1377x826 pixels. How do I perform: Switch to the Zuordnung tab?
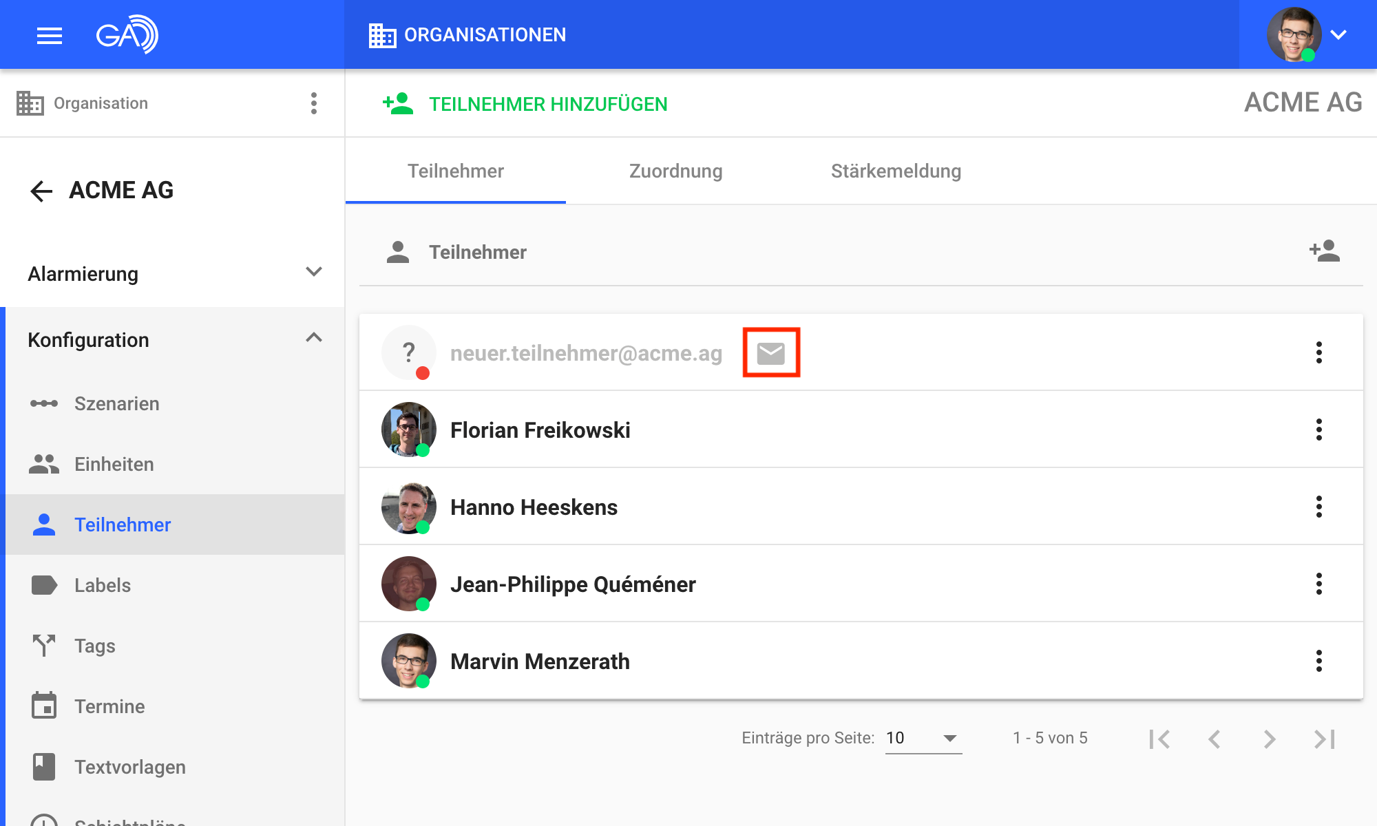[x=675, y=171]
